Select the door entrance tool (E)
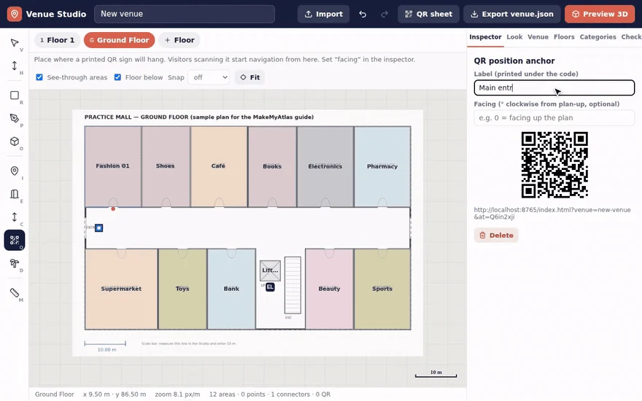The image size is (642, 401). click(15, 194)
